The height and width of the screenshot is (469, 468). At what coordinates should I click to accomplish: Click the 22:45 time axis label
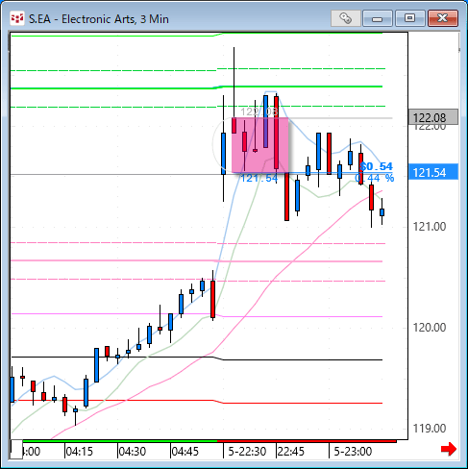point(291,452)
